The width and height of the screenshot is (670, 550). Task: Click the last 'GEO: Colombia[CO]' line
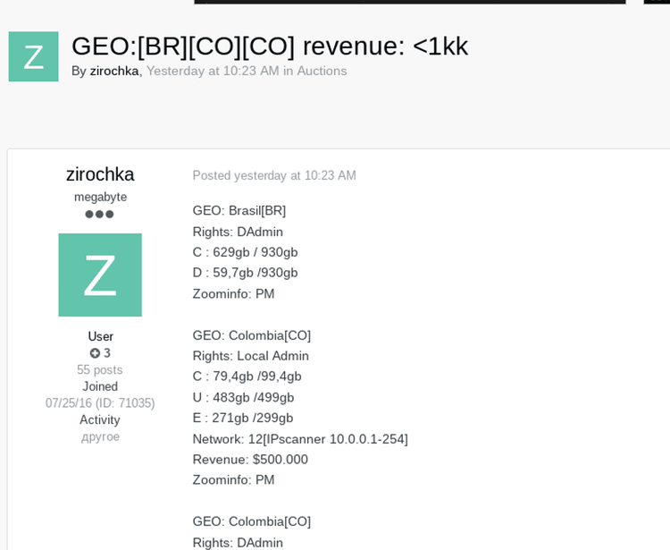click(252, 521)
